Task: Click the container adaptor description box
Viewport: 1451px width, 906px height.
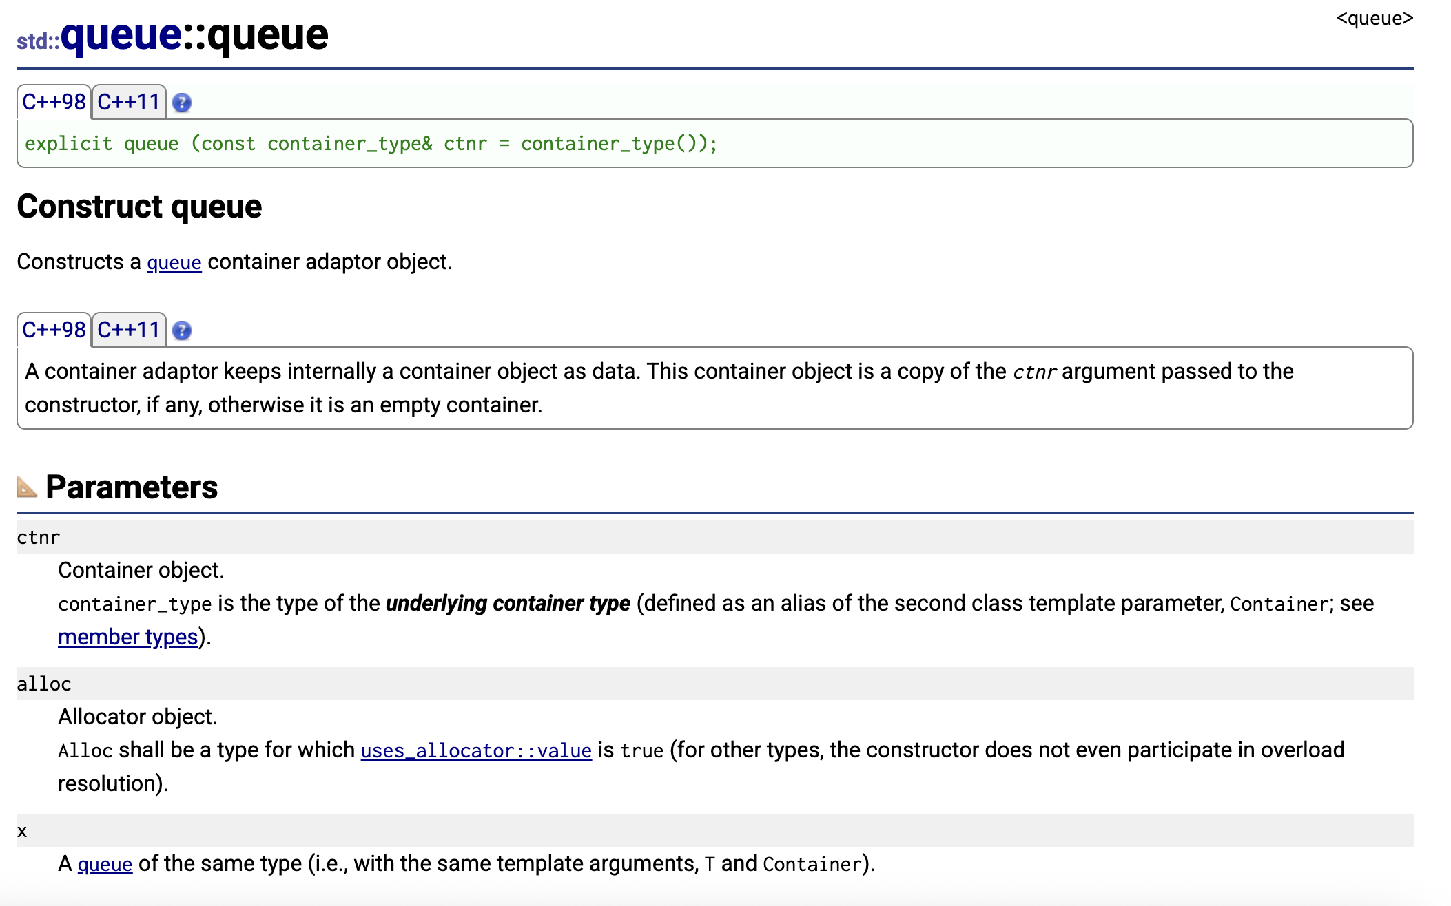Action: 714,388
